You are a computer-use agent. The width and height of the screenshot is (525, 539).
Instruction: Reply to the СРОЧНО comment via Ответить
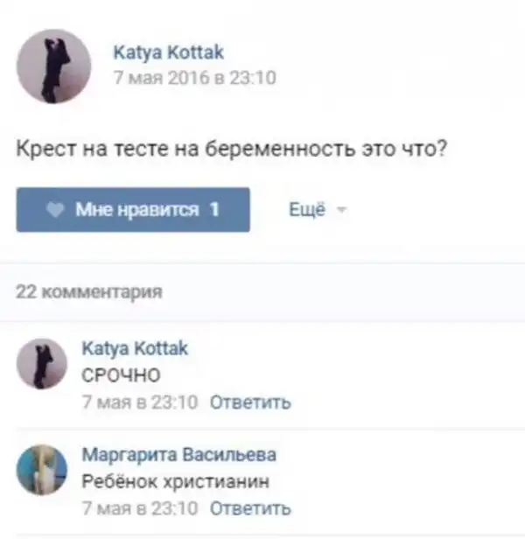pos(250,402)
